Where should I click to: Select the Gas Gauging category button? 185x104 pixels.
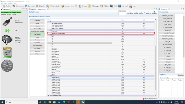37,34
